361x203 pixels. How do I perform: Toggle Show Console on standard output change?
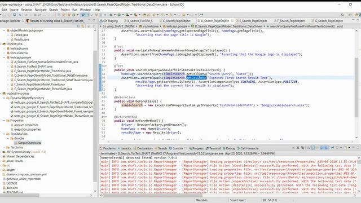click(x=322, y=148)
